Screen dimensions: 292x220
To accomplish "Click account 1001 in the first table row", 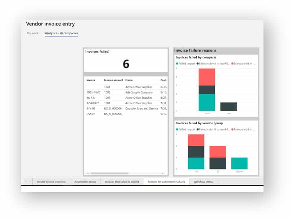I will click(x=107, y=87).
